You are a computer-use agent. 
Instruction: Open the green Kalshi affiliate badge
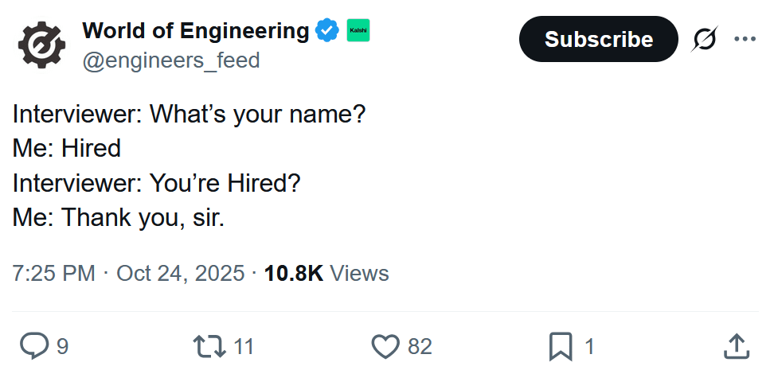[358, 31]
